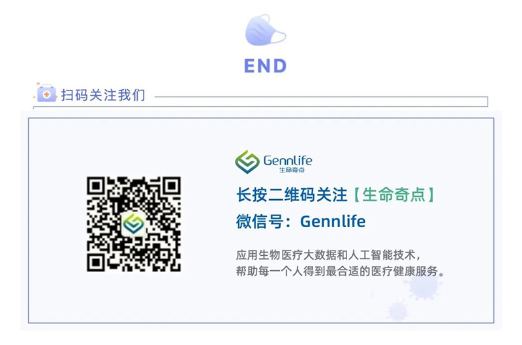Click the horizontal line beside 扫码关注我们
522x345 pixels.
coord(321,97)
